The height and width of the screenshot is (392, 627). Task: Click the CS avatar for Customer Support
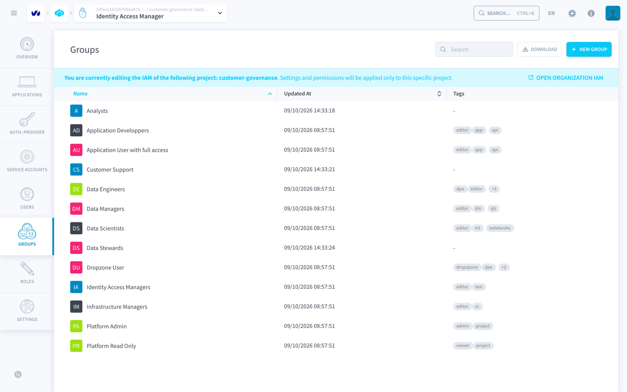(x=76, y=169)
